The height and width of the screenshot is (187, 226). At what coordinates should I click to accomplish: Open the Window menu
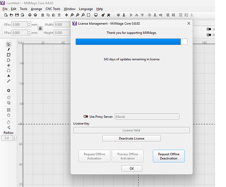click(69, 9)
